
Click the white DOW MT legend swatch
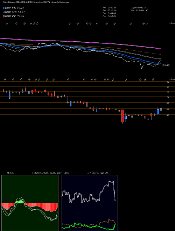tap(3, 12)
